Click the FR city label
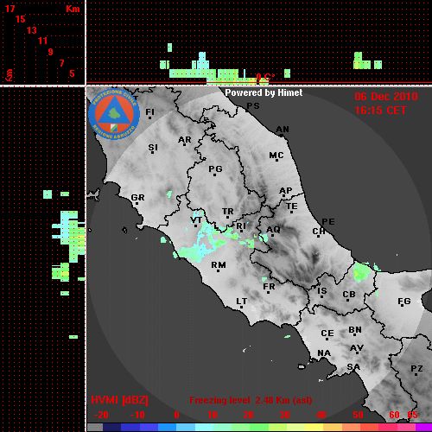 coord(269,287)
